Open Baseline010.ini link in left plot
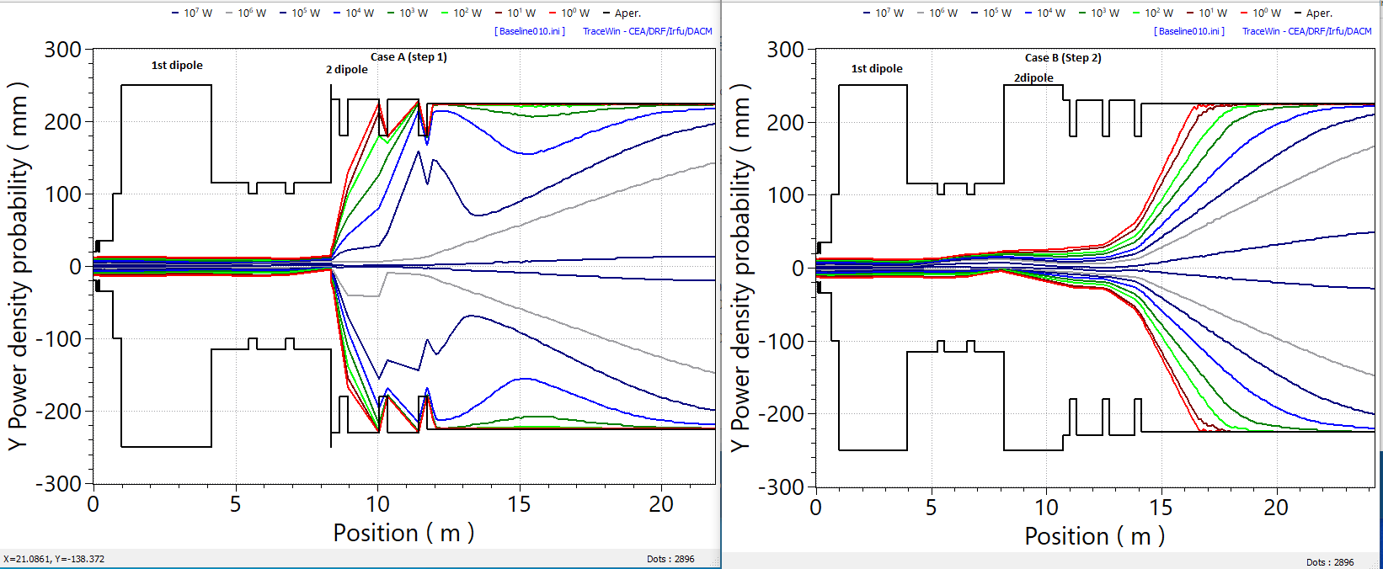This screenshot has width=1383, height=569. pos(530,31)
